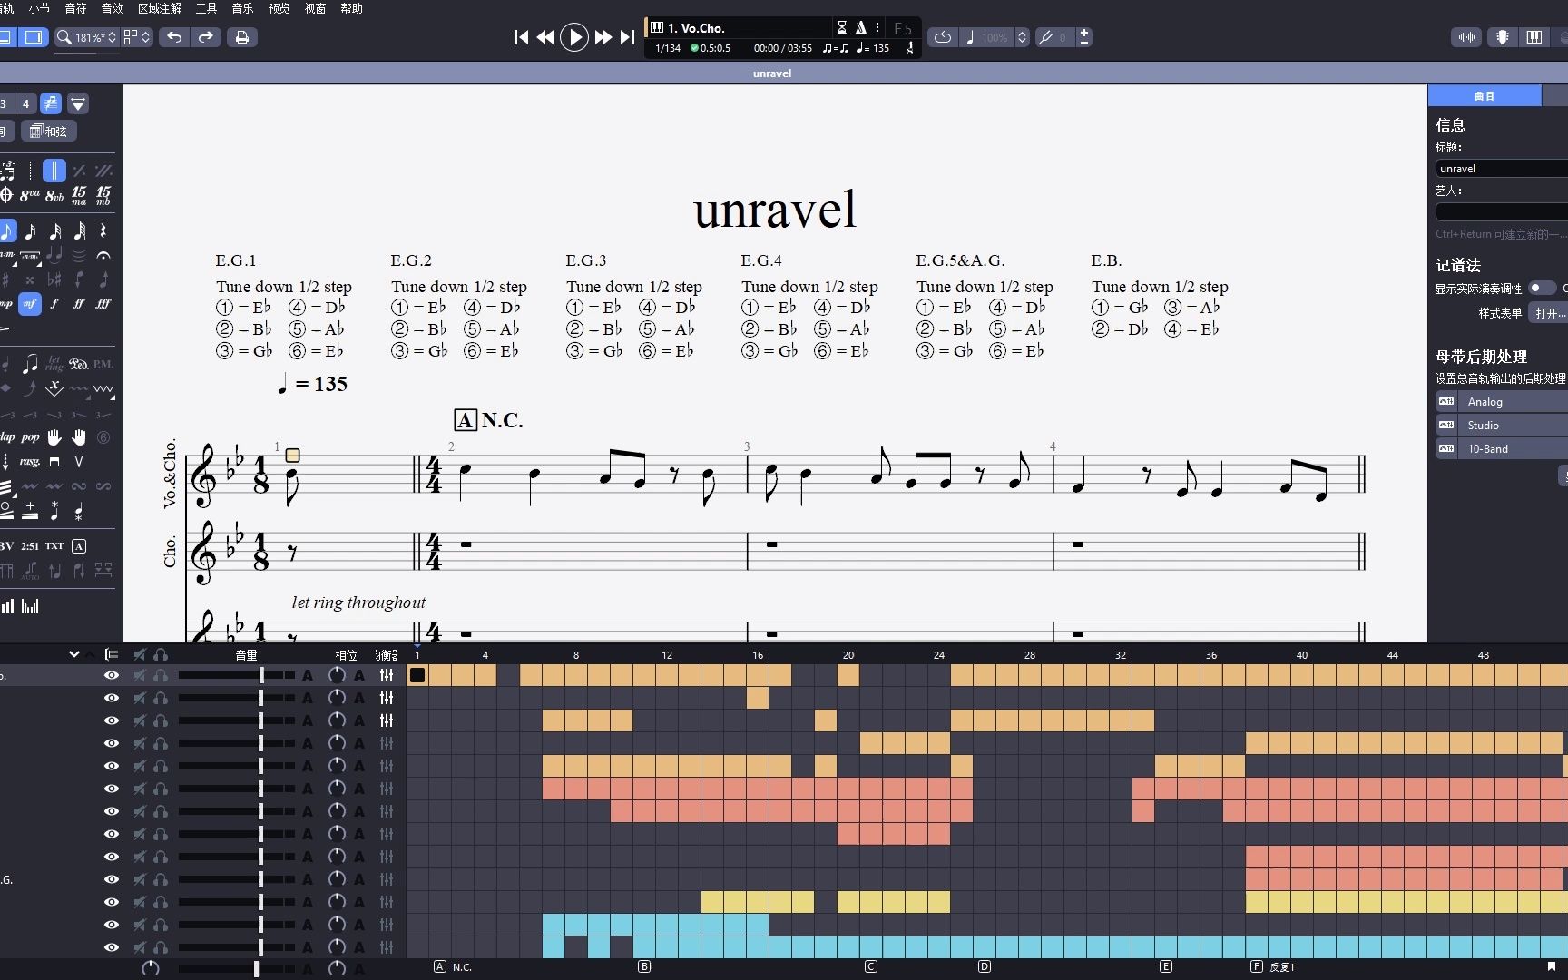Apply the let ring effect
The image size is (1568, 980).
tap(54, 364)
